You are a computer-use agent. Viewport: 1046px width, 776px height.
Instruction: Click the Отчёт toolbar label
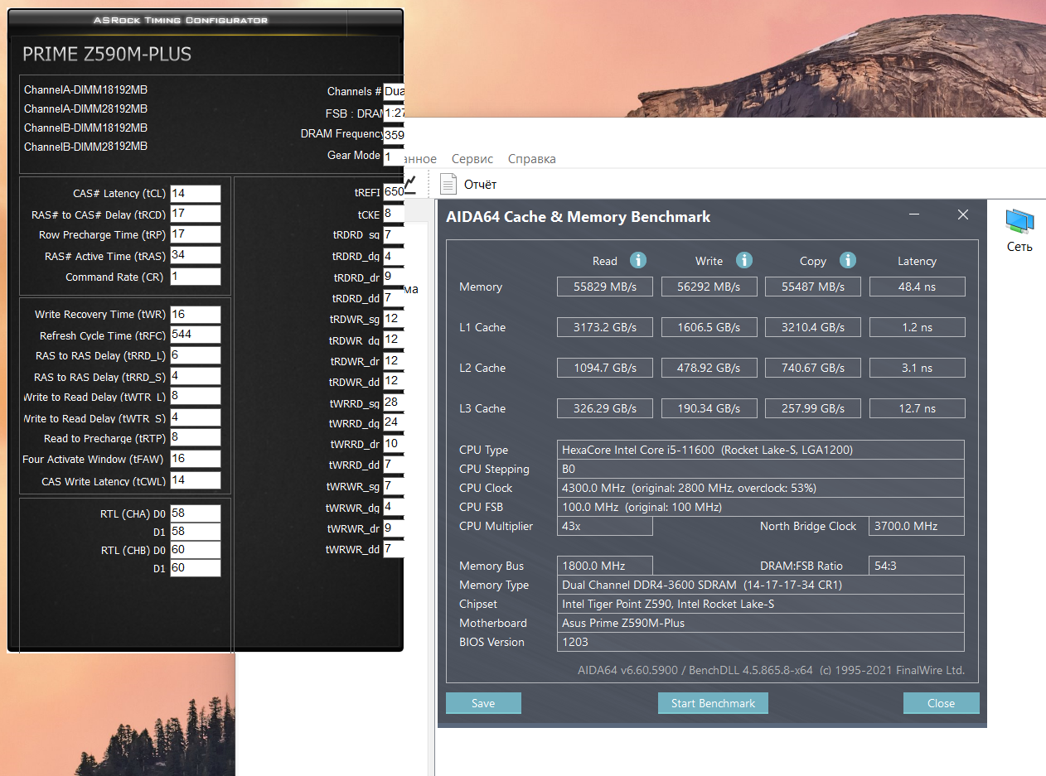click(481, 184)
